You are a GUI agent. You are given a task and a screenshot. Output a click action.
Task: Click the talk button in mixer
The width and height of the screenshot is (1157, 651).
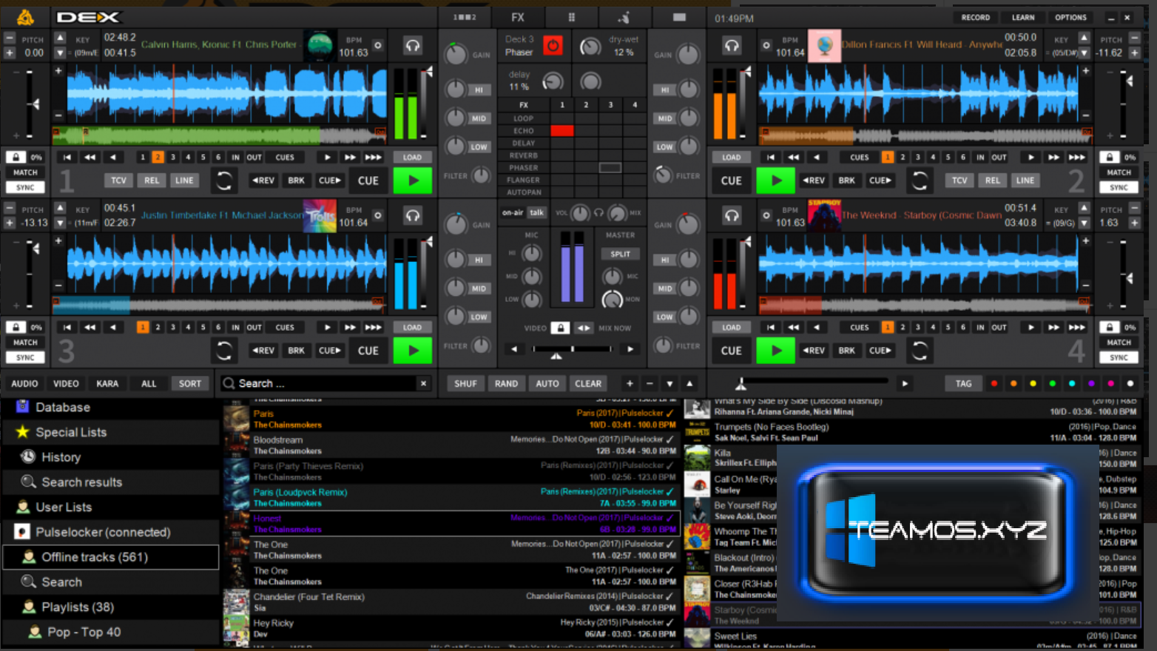coord(537,213)
